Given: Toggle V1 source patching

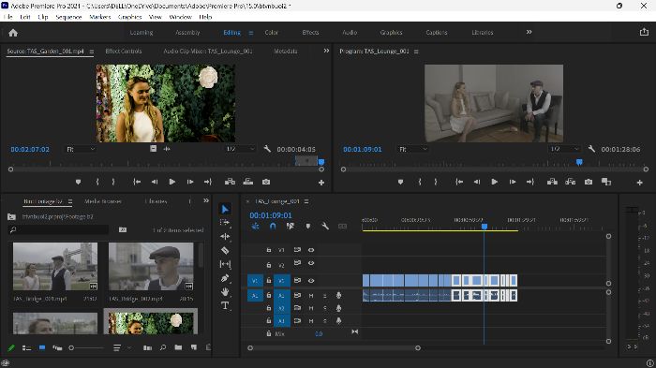Looking at the screenshot, I should (255, 281).
